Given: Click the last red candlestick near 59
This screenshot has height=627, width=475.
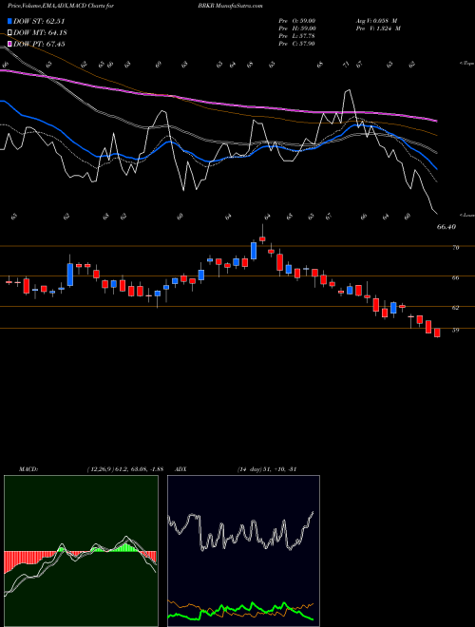Looking at the screenshot, I should pos(437,332).
